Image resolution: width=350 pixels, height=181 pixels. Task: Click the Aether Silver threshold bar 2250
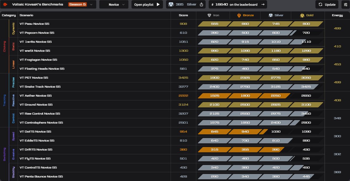click(x=276, y=96)
